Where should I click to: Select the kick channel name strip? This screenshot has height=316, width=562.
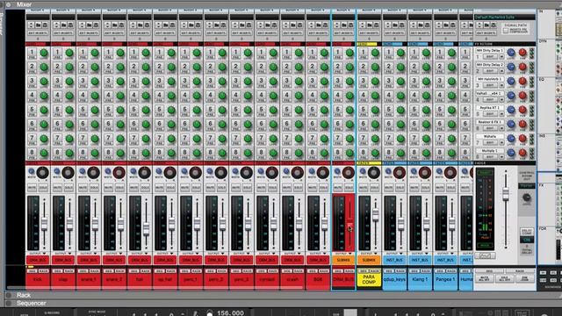(38, 279)
